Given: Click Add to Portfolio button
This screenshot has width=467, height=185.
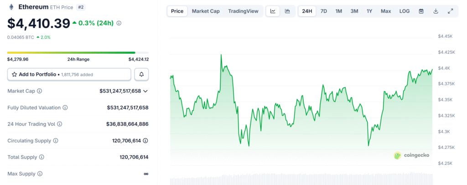Looking at the screenshot, I should point(69,74).
